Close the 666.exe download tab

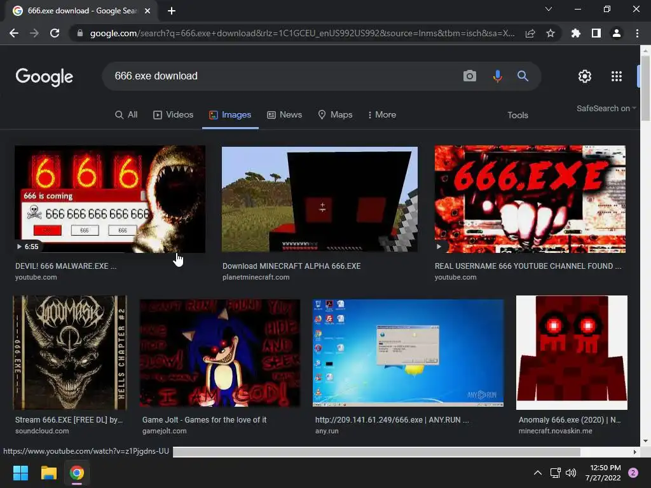(147, 11)
